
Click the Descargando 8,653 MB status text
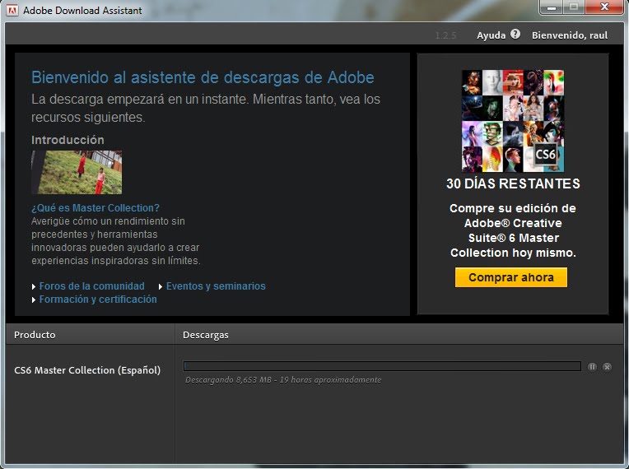point(283,379)
